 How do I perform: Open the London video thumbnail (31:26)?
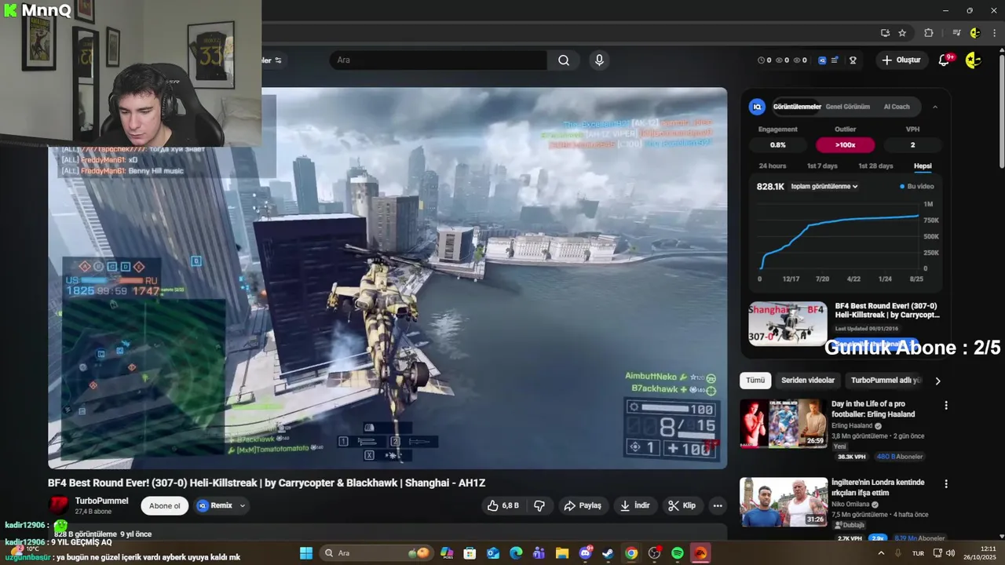tap(784, 502)
